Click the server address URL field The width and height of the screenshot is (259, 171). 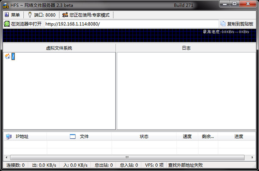click(x=132, y=24)
